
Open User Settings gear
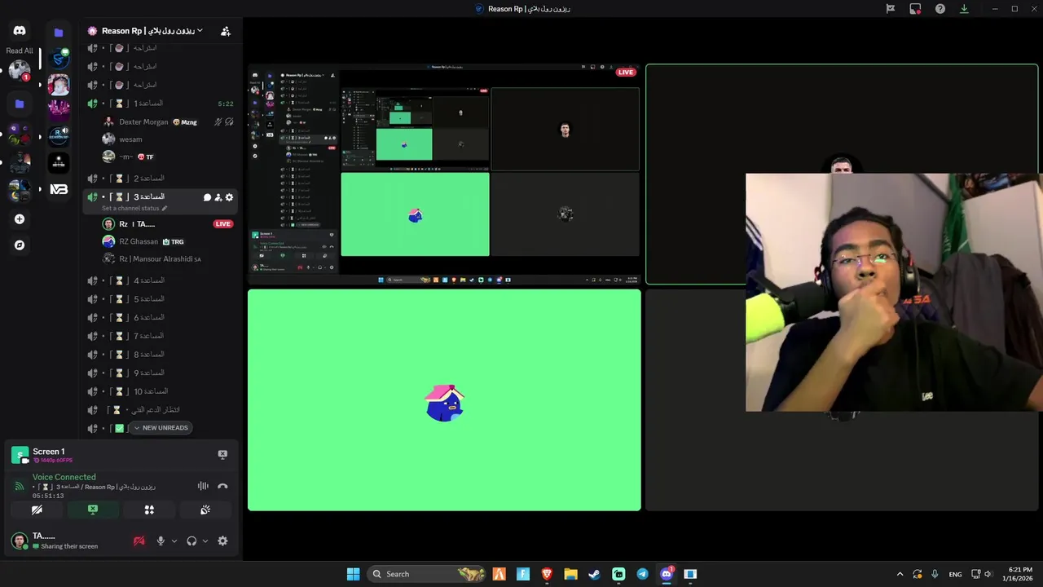coord(222,541)
